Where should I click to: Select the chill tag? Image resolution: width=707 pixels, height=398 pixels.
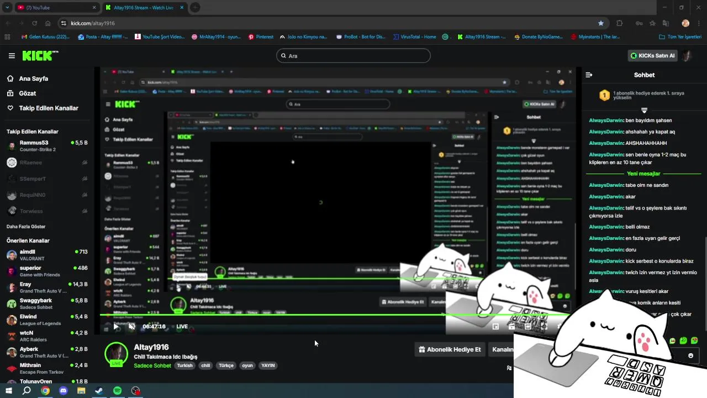coord(205,365)
